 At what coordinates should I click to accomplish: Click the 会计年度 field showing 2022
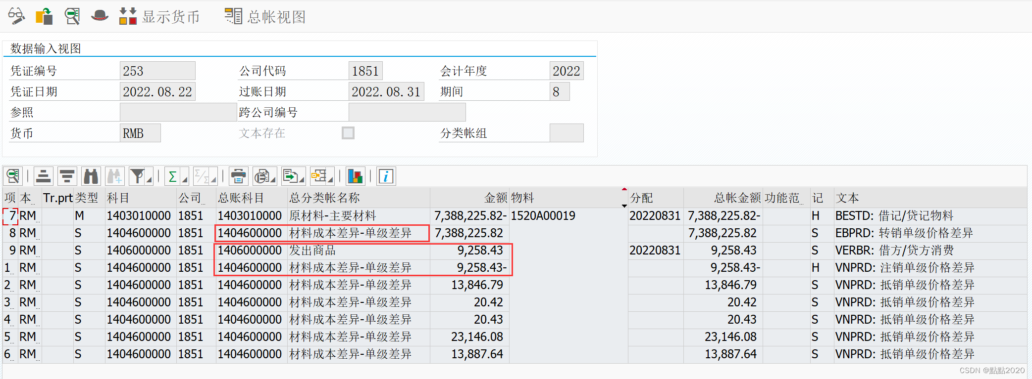pos(567,71)
